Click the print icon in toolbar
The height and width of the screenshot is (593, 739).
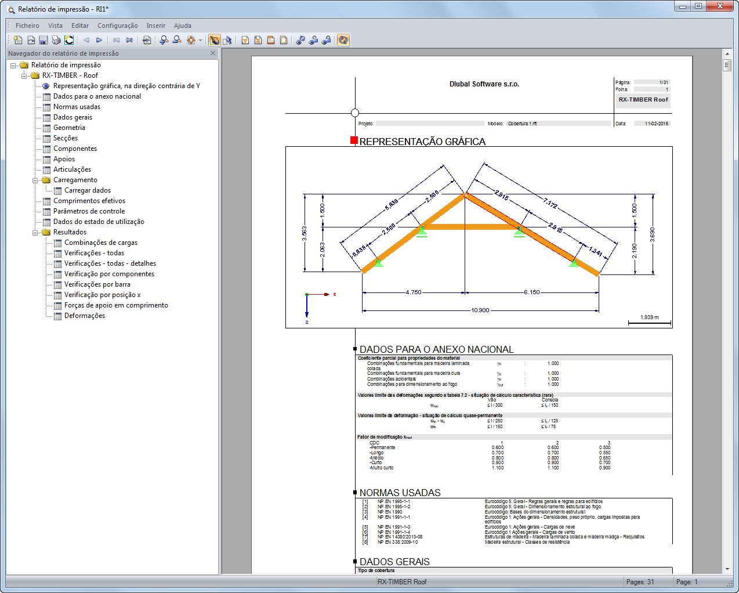[56, 40]
